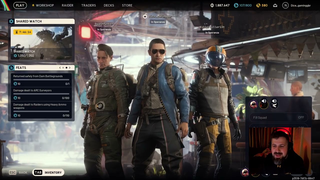Image resolution: width=320 pixels, height=180 pixels.
Task: Click the crown icon beside Dice_gaminggbr nameplate
Action: coord(145,16)
